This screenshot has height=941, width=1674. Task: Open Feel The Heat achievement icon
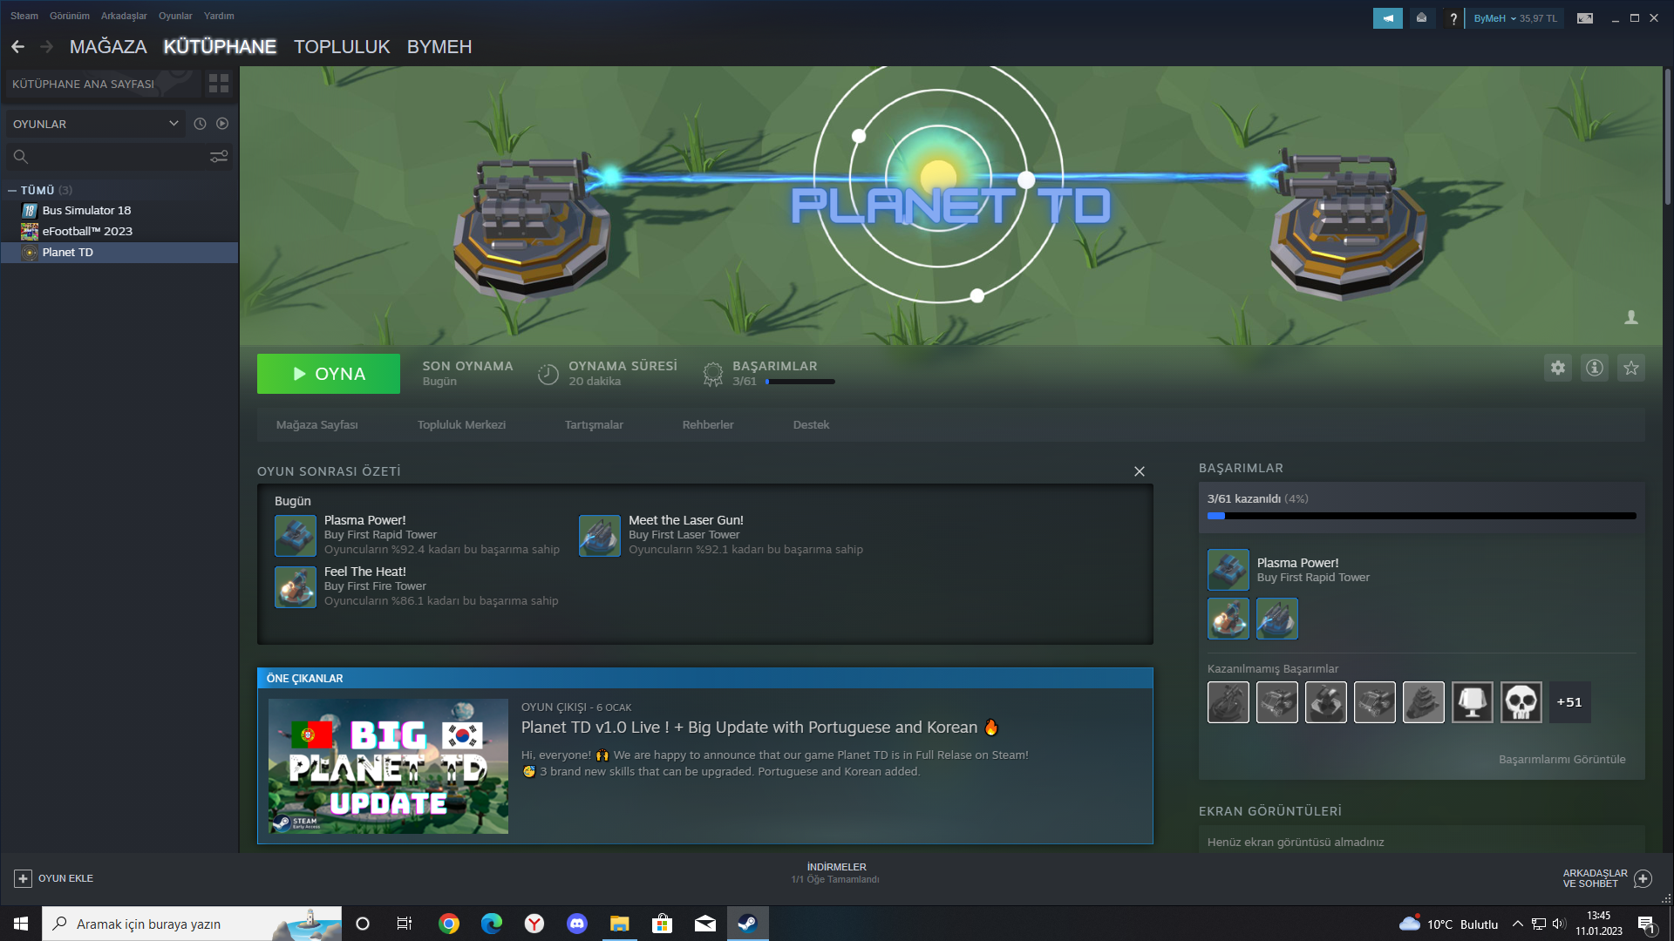(296, 586)
